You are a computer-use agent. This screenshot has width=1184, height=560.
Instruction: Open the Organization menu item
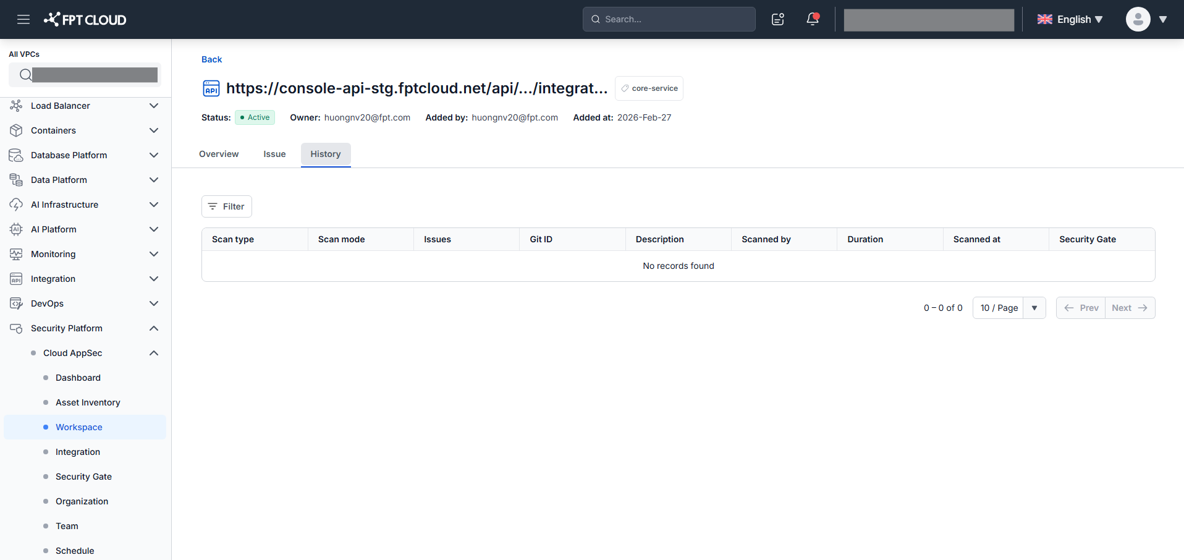82,501
